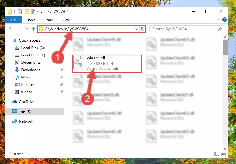236x164 pixels.
Task: Open the Customize Quick Access Toolbar dropdown
Action: 41,12
